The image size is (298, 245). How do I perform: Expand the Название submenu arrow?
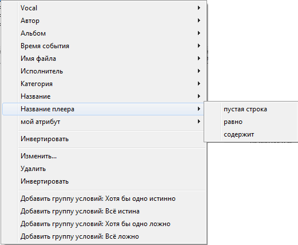tap(199, 96)
